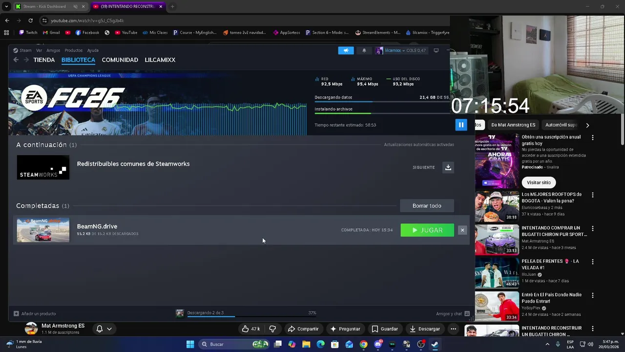Select De Mat Armstrong ES chip
Screen dimensions: 625x352
[513, 125]
